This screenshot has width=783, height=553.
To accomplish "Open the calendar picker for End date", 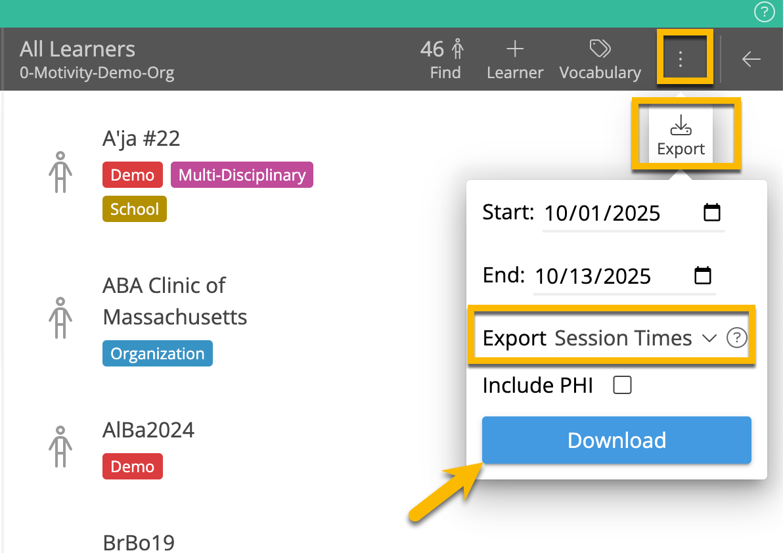I will (704, 275).
